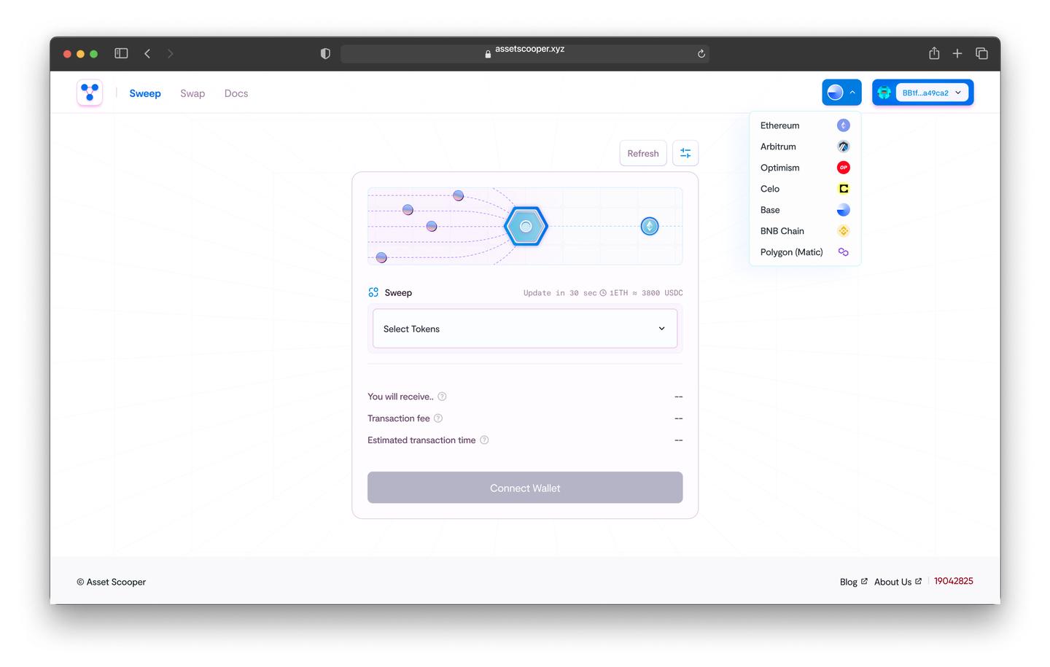Click the Ethereum logo icon
This screenshot has width=1050, height=667.
click(x=844, y=125)
